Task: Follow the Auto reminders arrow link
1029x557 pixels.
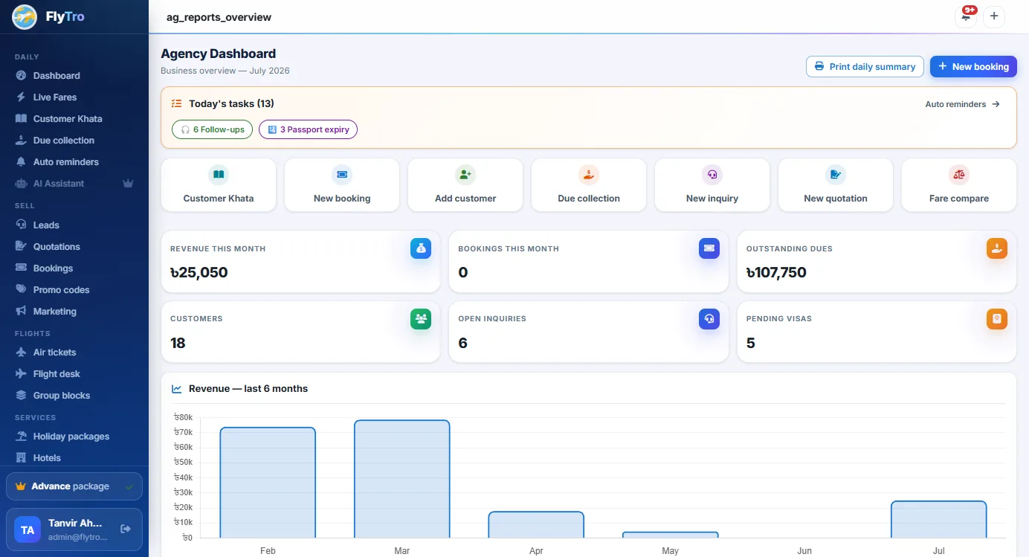Action: point(963,104)
